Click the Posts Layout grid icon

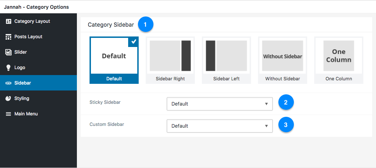(x=8, y=37)
